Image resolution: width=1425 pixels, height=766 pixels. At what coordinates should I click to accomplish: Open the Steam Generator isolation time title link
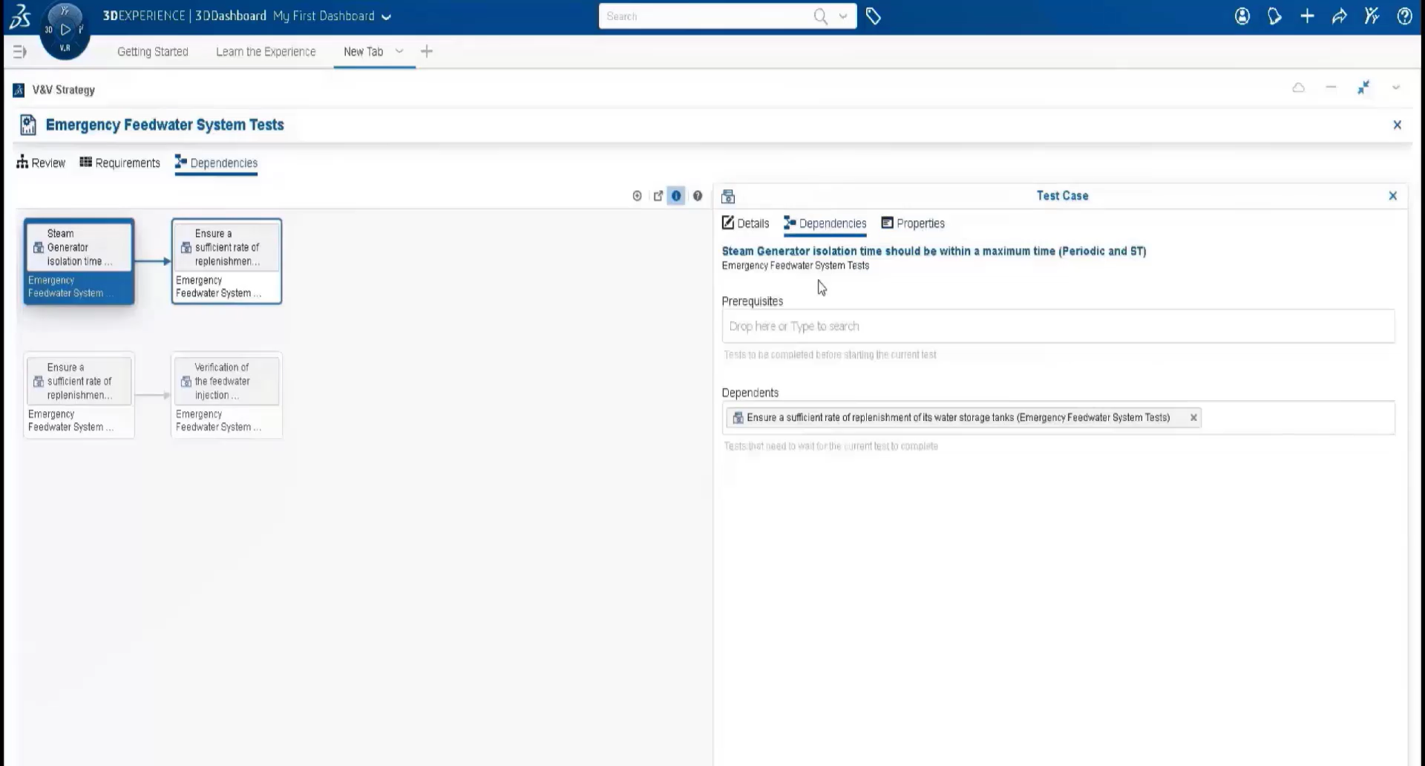click(934, 251)
